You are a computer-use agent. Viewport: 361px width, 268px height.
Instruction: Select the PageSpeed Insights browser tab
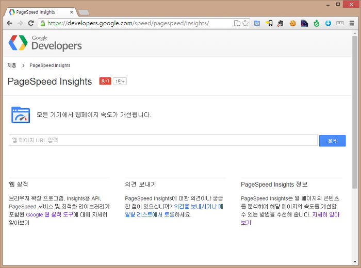[40, 12]
